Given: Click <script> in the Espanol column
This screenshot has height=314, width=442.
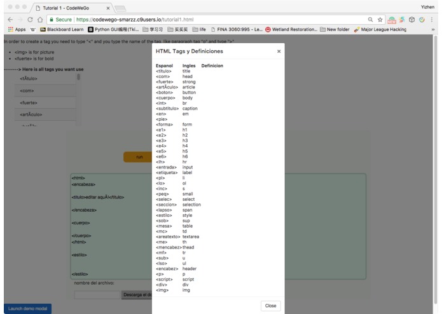Looking at the screenshot, I should click(x=164, y=280).
